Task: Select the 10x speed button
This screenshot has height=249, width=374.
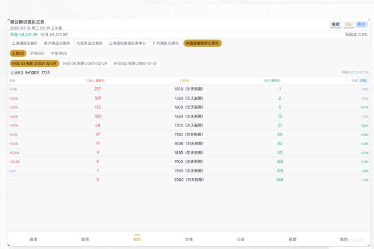Action: (349, 24)
